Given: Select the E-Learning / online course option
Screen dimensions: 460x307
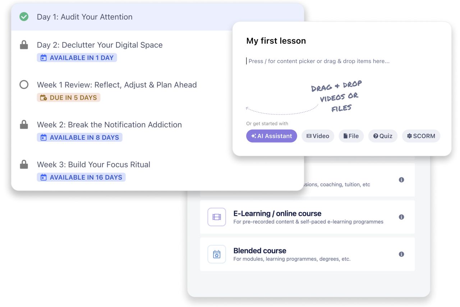Looking at the screenshot, I should pos(307,217).
